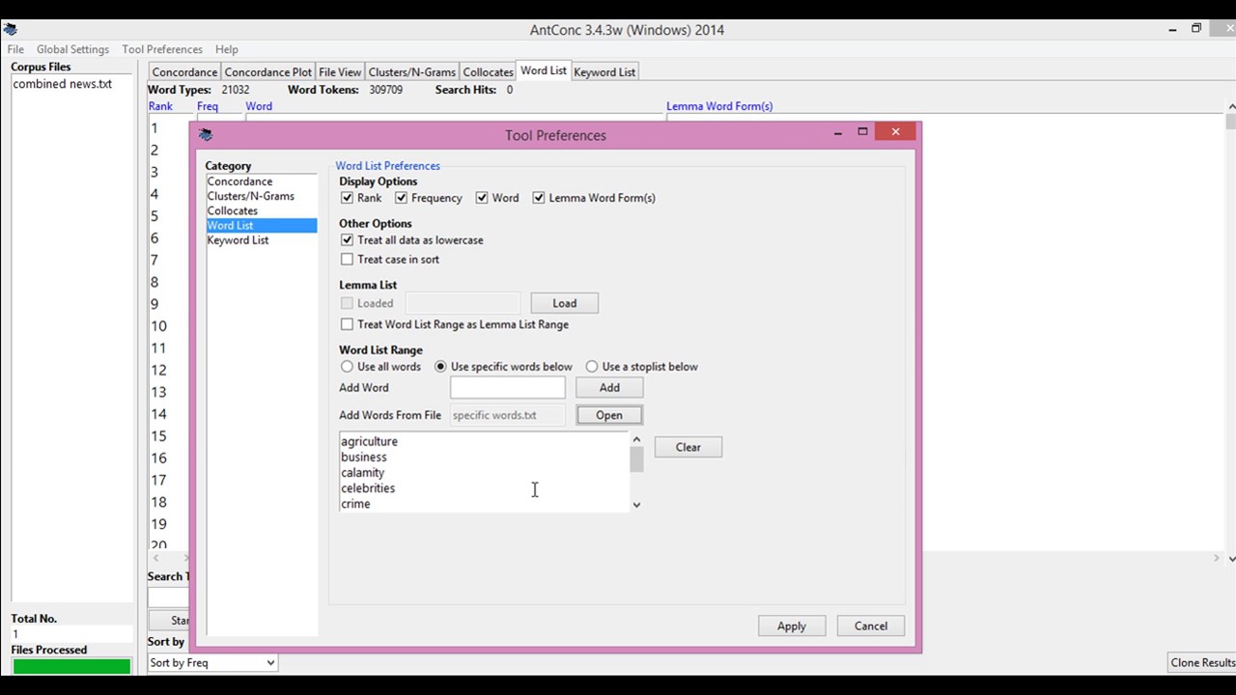This screenshot has height=695, width=1236.
Task: Open the Global Settings menu
Action: [72, 49]
